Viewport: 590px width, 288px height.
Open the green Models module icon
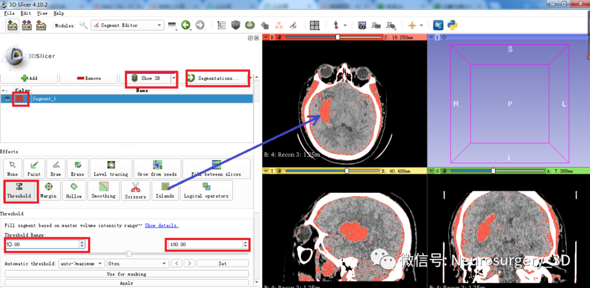[250, 25]
